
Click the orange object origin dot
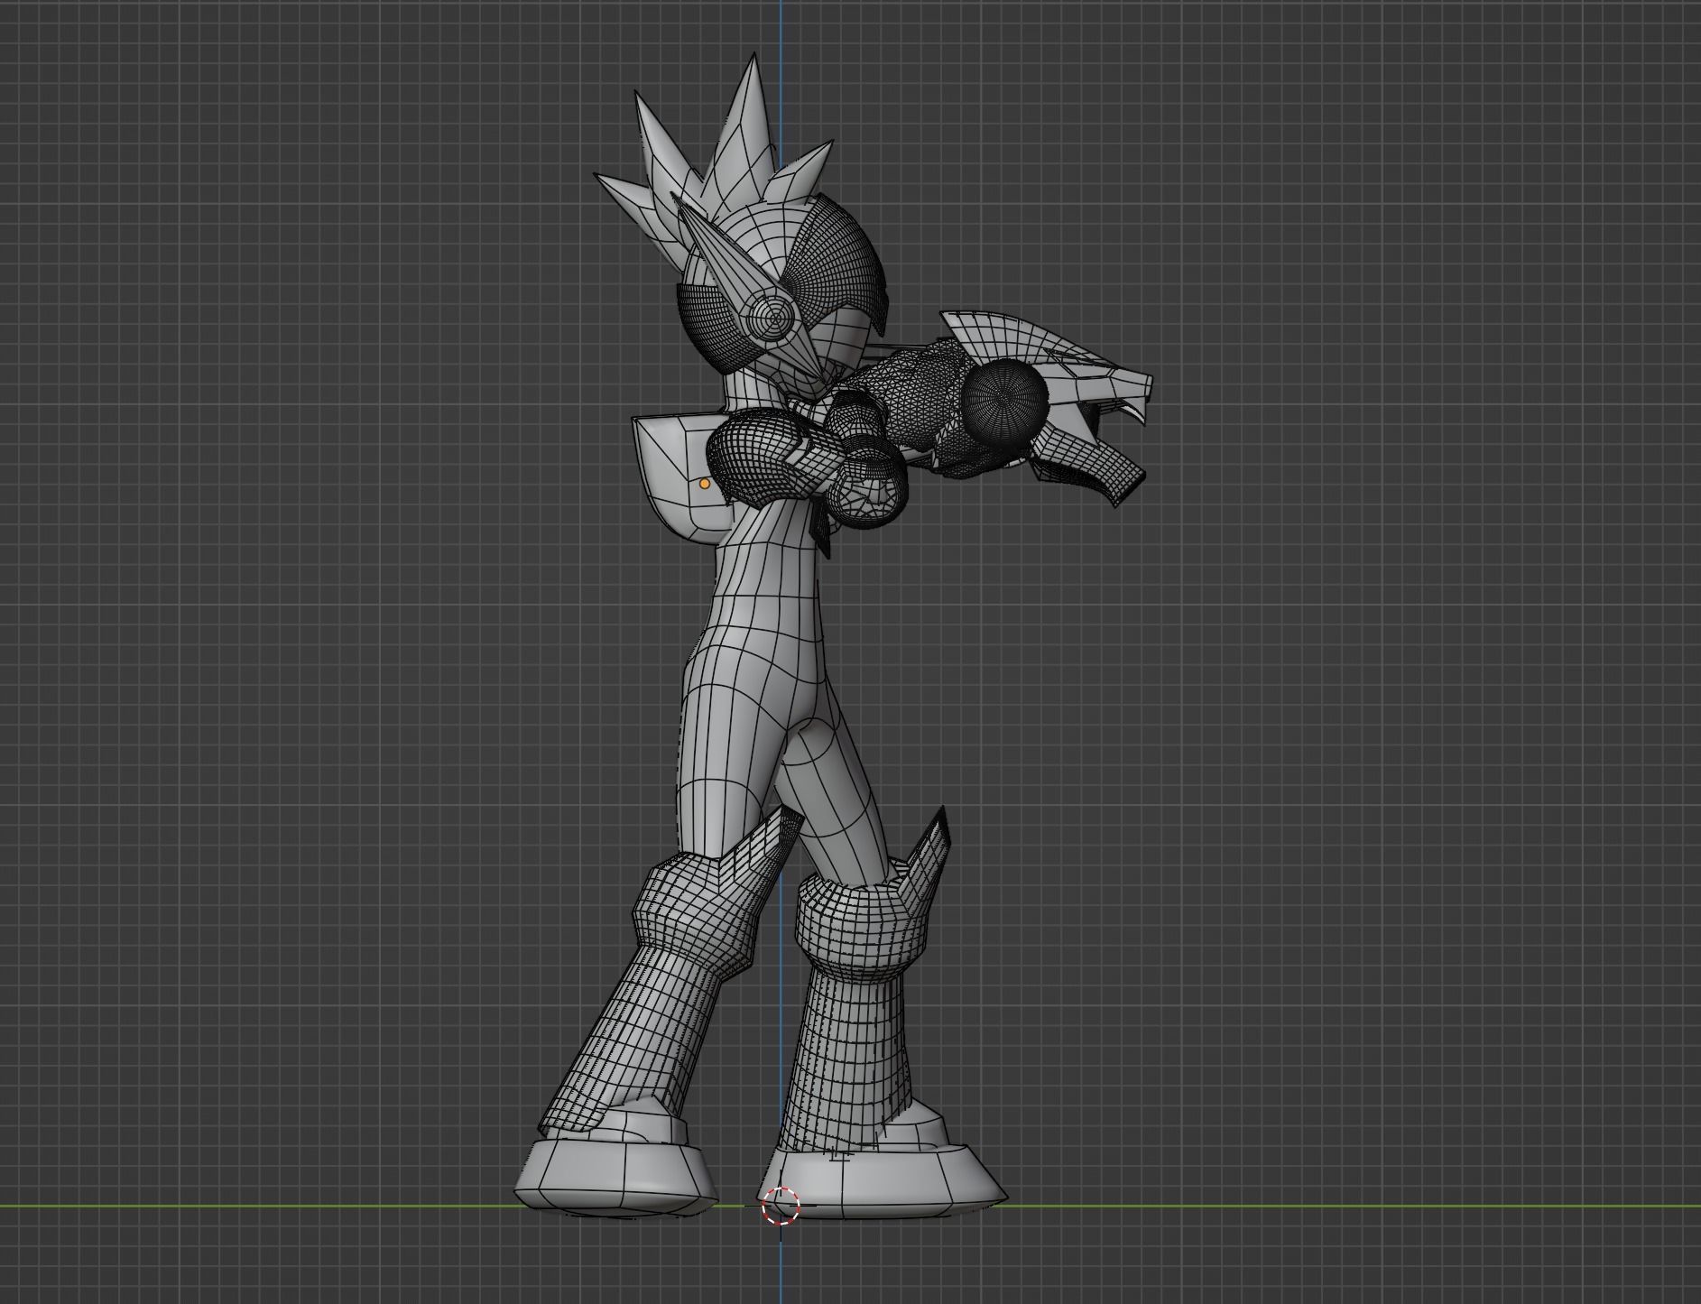[x=705, y=485]
